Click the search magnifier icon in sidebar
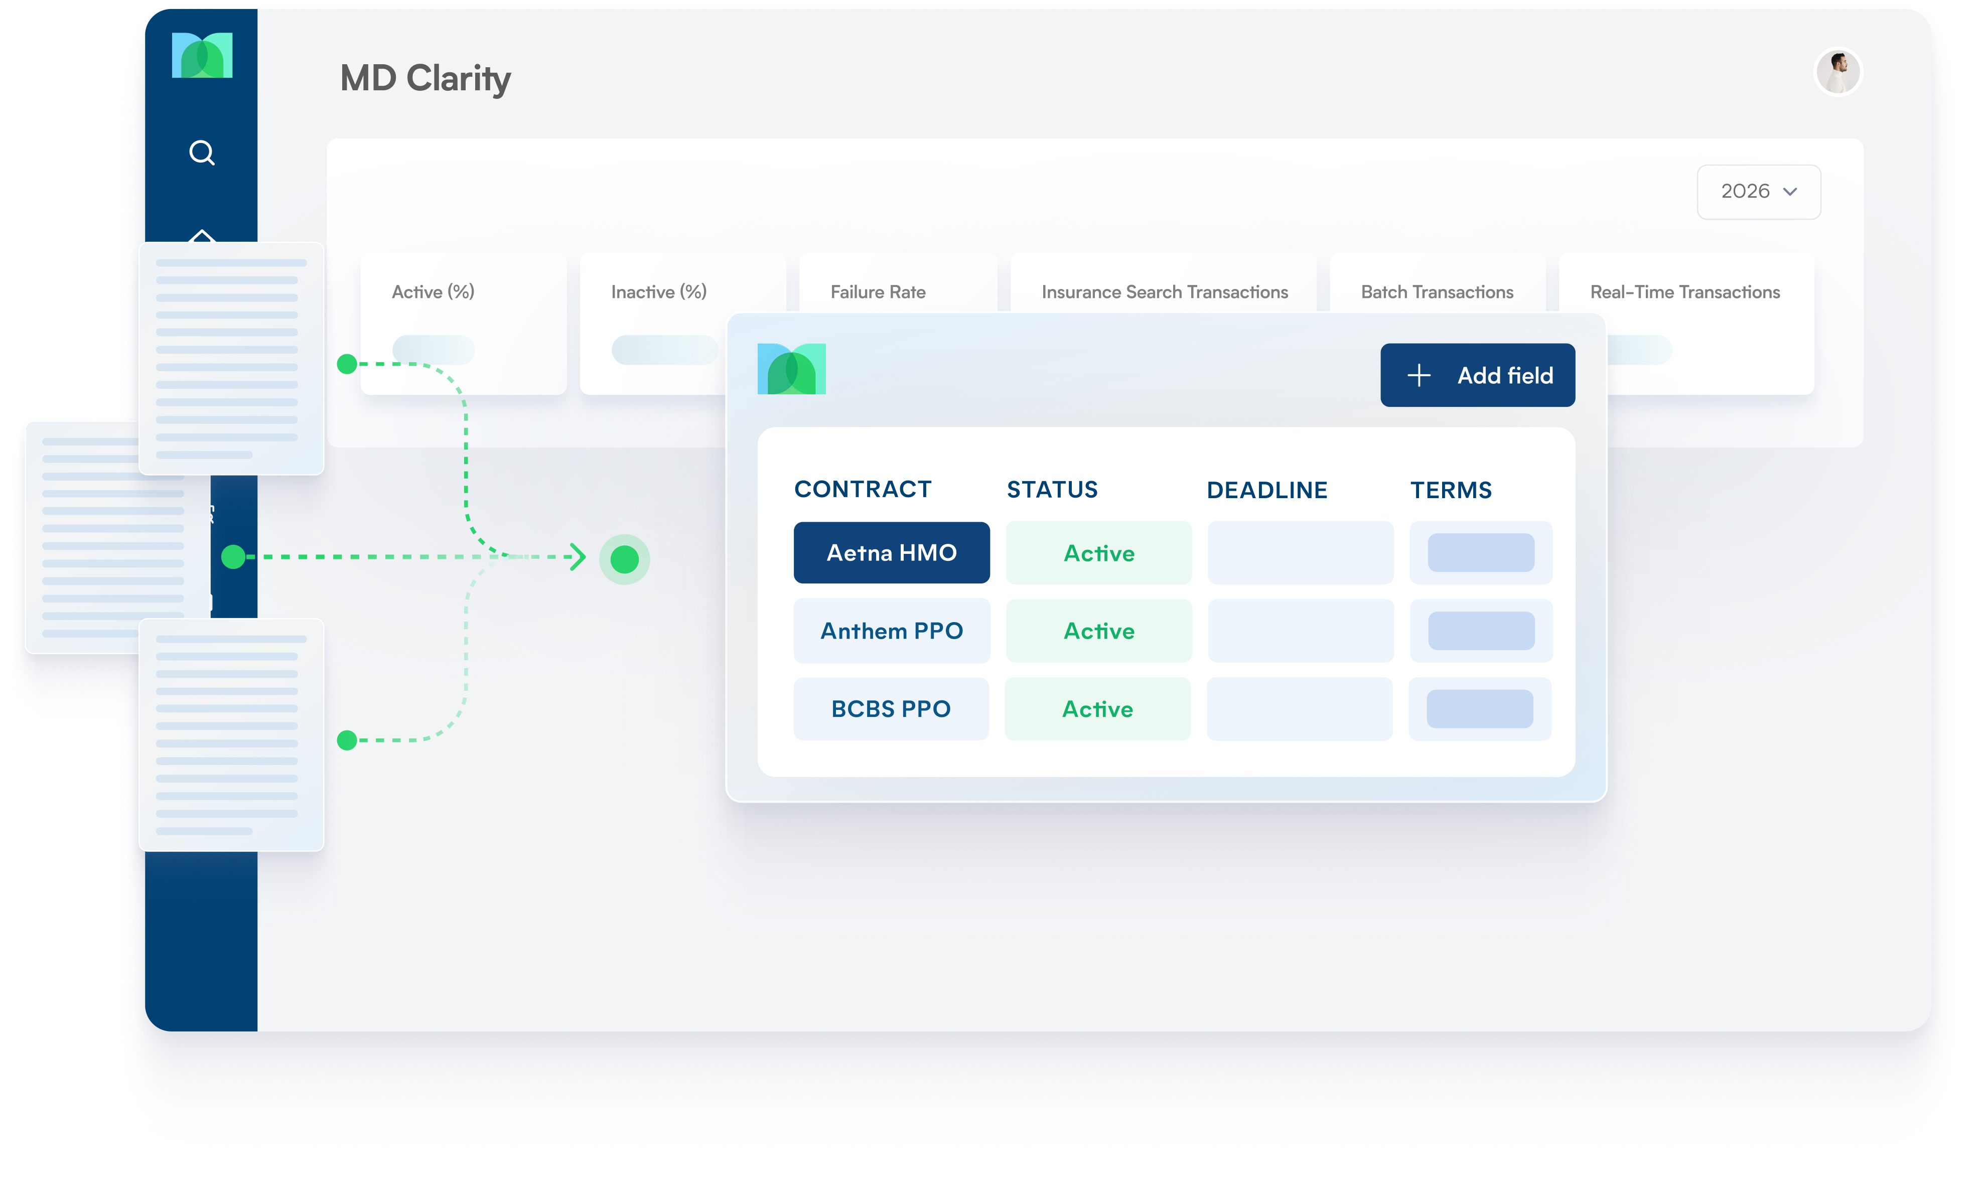 point(202,153)
